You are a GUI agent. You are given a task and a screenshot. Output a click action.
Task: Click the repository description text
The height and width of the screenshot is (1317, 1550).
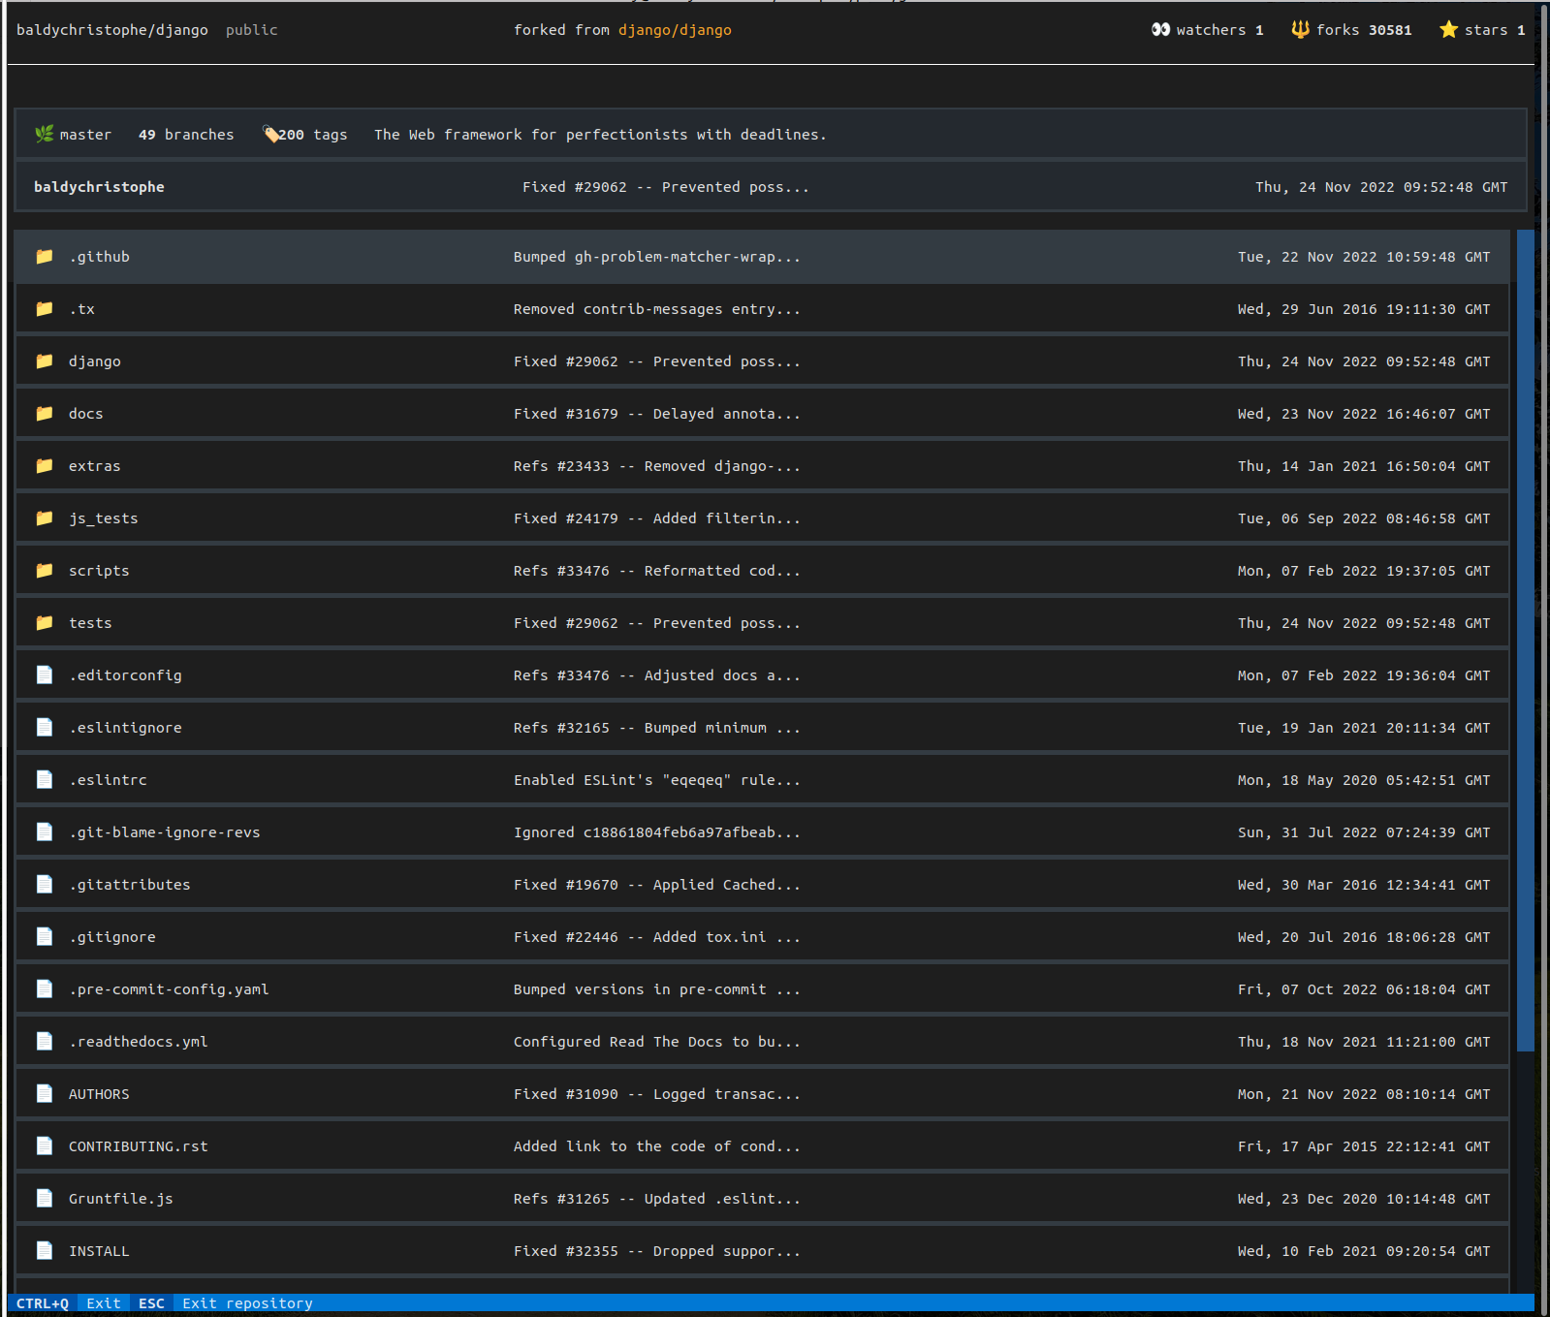(601, 135)
